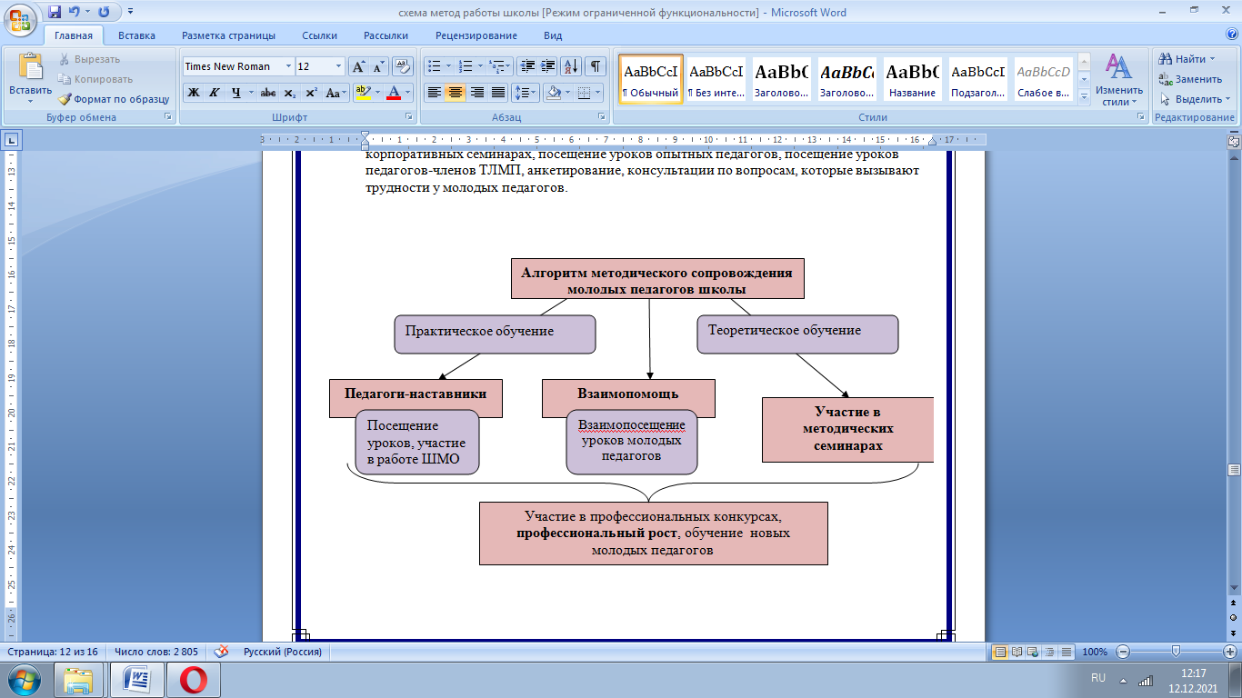Click the Decrease Indent icon
Screen dimensions: 1242x698
[526, 66]
